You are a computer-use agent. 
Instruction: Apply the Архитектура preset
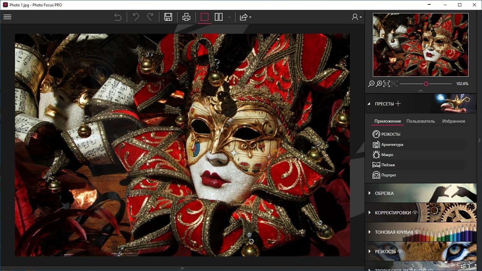click(x=392, y=145)
